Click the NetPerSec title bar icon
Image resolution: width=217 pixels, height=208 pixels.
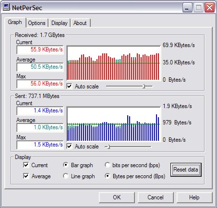tap(6, 7)
